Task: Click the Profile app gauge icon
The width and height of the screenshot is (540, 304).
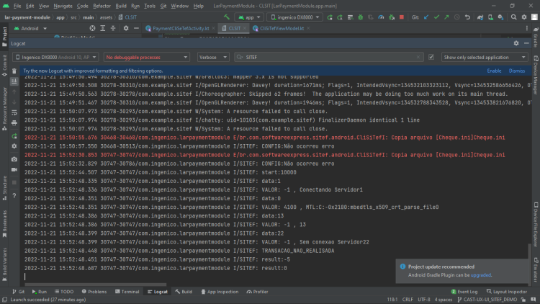Action: pyautogui.click(x=381, y=17)
